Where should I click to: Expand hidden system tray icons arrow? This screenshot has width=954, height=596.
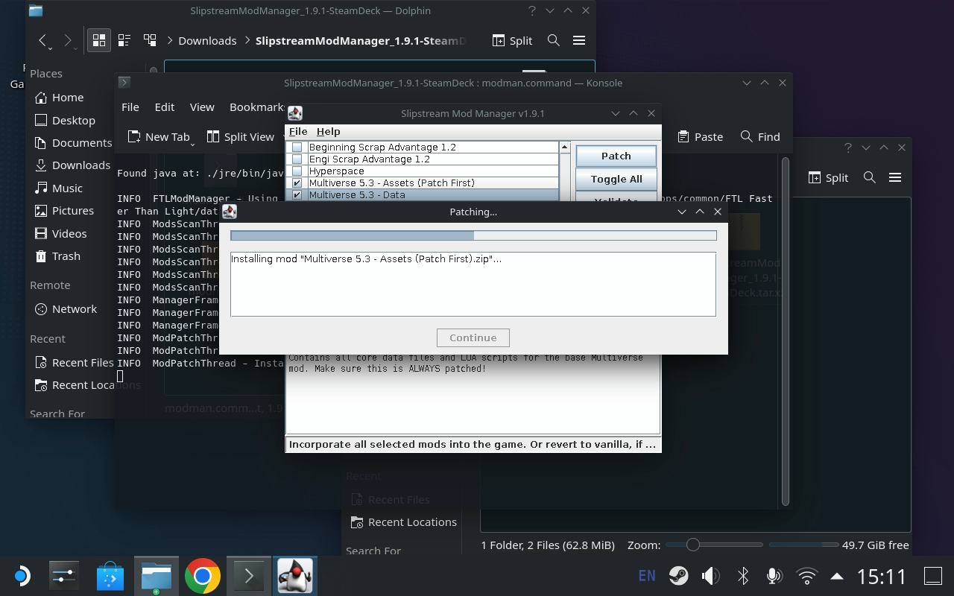[x=837, y=576]
